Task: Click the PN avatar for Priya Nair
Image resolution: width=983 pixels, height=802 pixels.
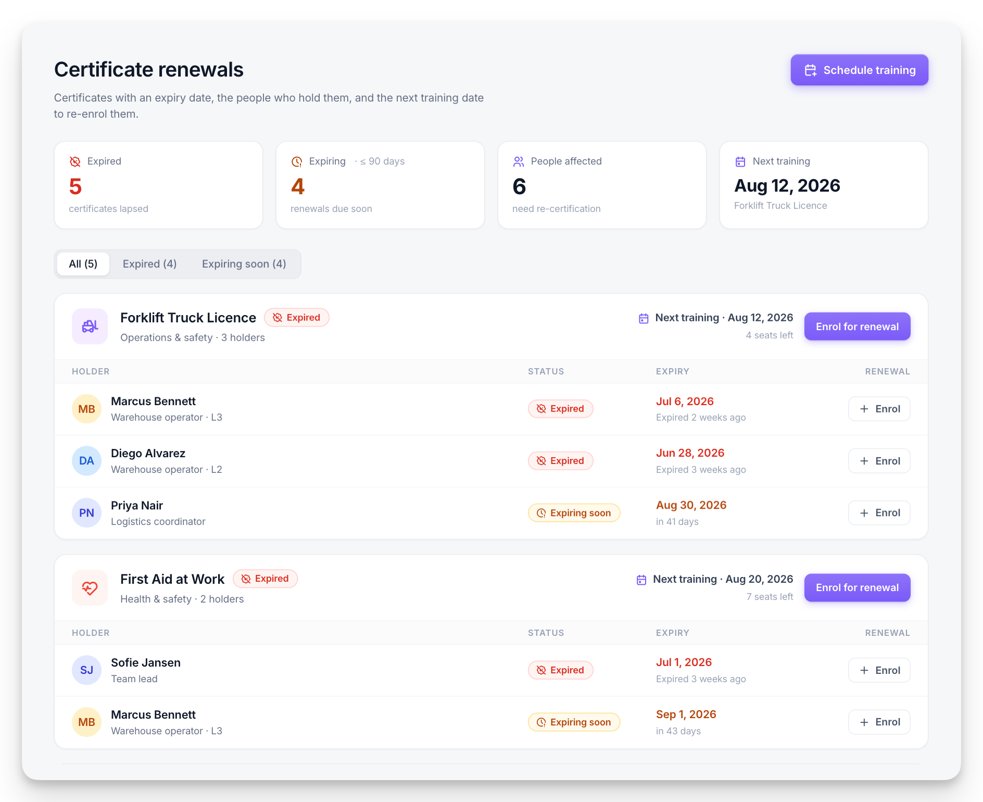Action: pos(86,513)
